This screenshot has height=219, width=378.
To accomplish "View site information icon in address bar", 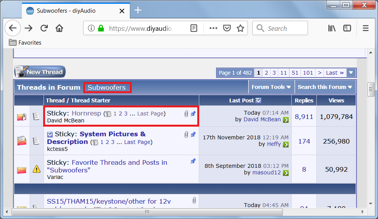I will (91, 28).
